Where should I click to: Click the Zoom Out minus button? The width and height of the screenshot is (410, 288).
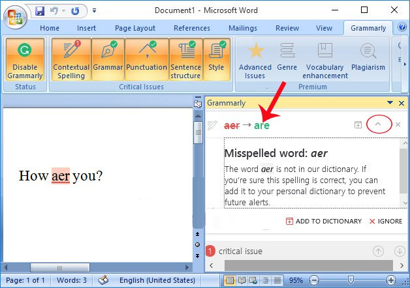tap(314, 280)
